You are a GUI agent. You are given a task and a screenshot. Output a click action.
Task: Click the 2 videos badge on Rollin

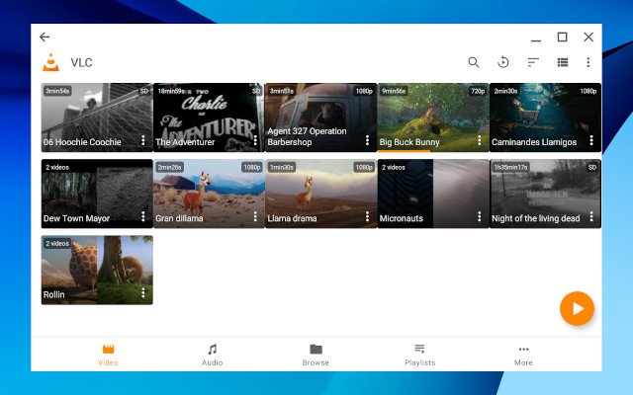(x=57, y=244)
